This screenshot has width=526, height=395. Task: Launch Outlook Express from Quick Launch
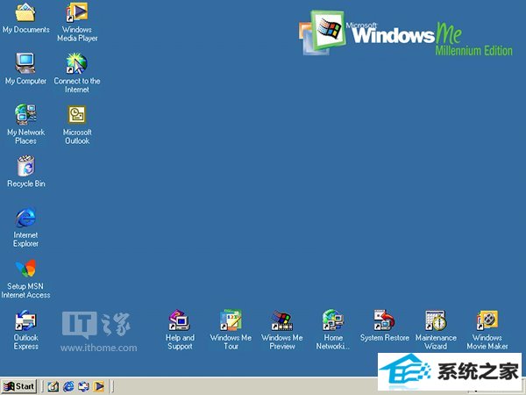(x=84, y=386)
